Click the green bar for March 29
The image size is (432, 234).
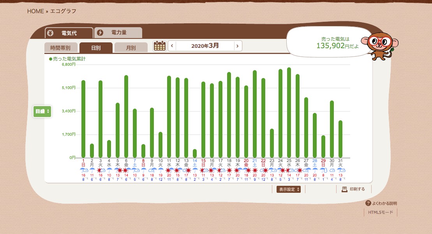323,147
